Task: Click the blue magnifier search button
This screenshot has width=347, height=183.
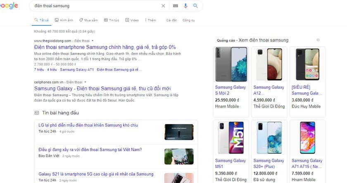Action: click(195, 6)
